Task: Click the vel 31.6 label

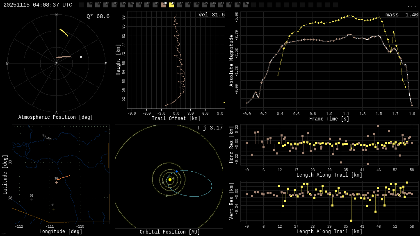Action: click(211, 15)
